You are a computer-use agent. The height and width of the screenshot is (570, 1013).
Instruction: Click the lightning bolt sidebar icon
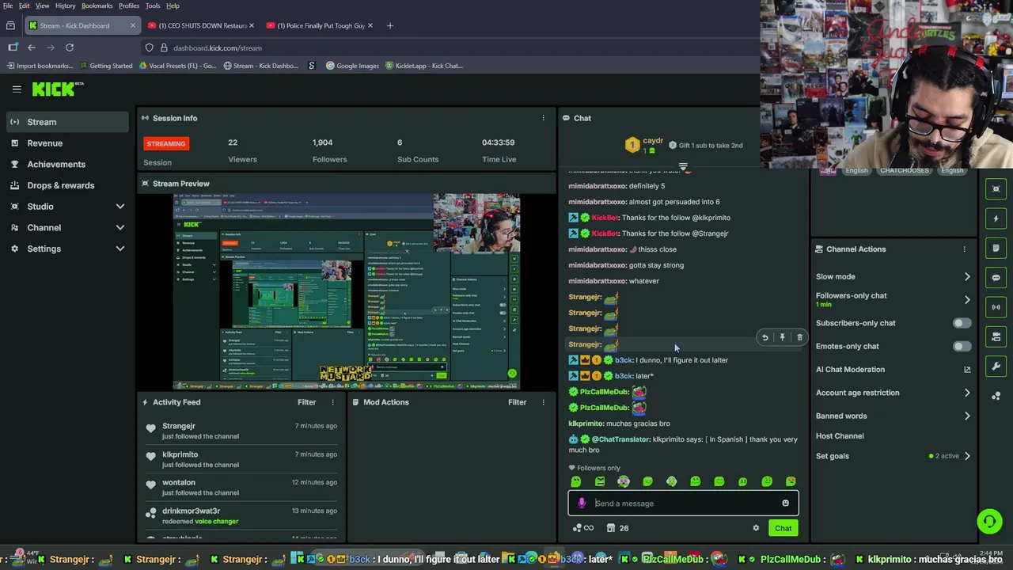click(x=996, y=218)
